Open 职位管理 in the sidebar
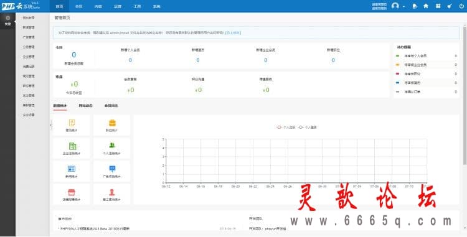The image size is (467, 237). pyautogui.click(x=29, y=86)
